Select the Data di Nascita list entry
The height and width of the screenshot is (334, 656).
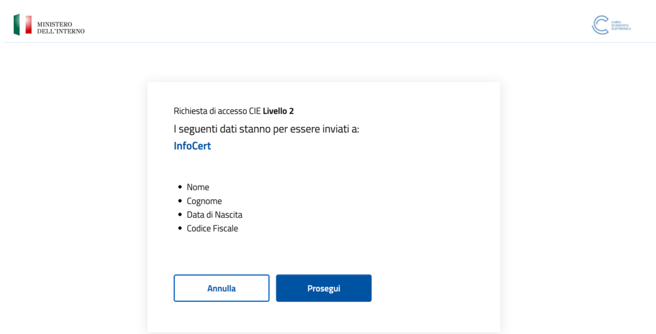pyautogui.click(x=214, y=214)
